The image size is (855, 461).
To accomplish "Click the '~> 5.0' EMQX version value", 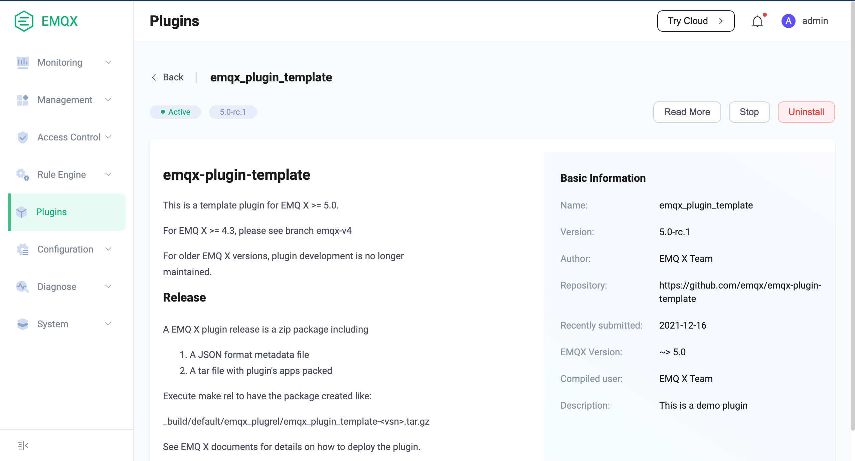I will point(672,352).
